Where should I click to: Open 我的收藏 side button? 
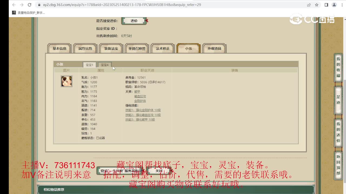pos(338,67)
